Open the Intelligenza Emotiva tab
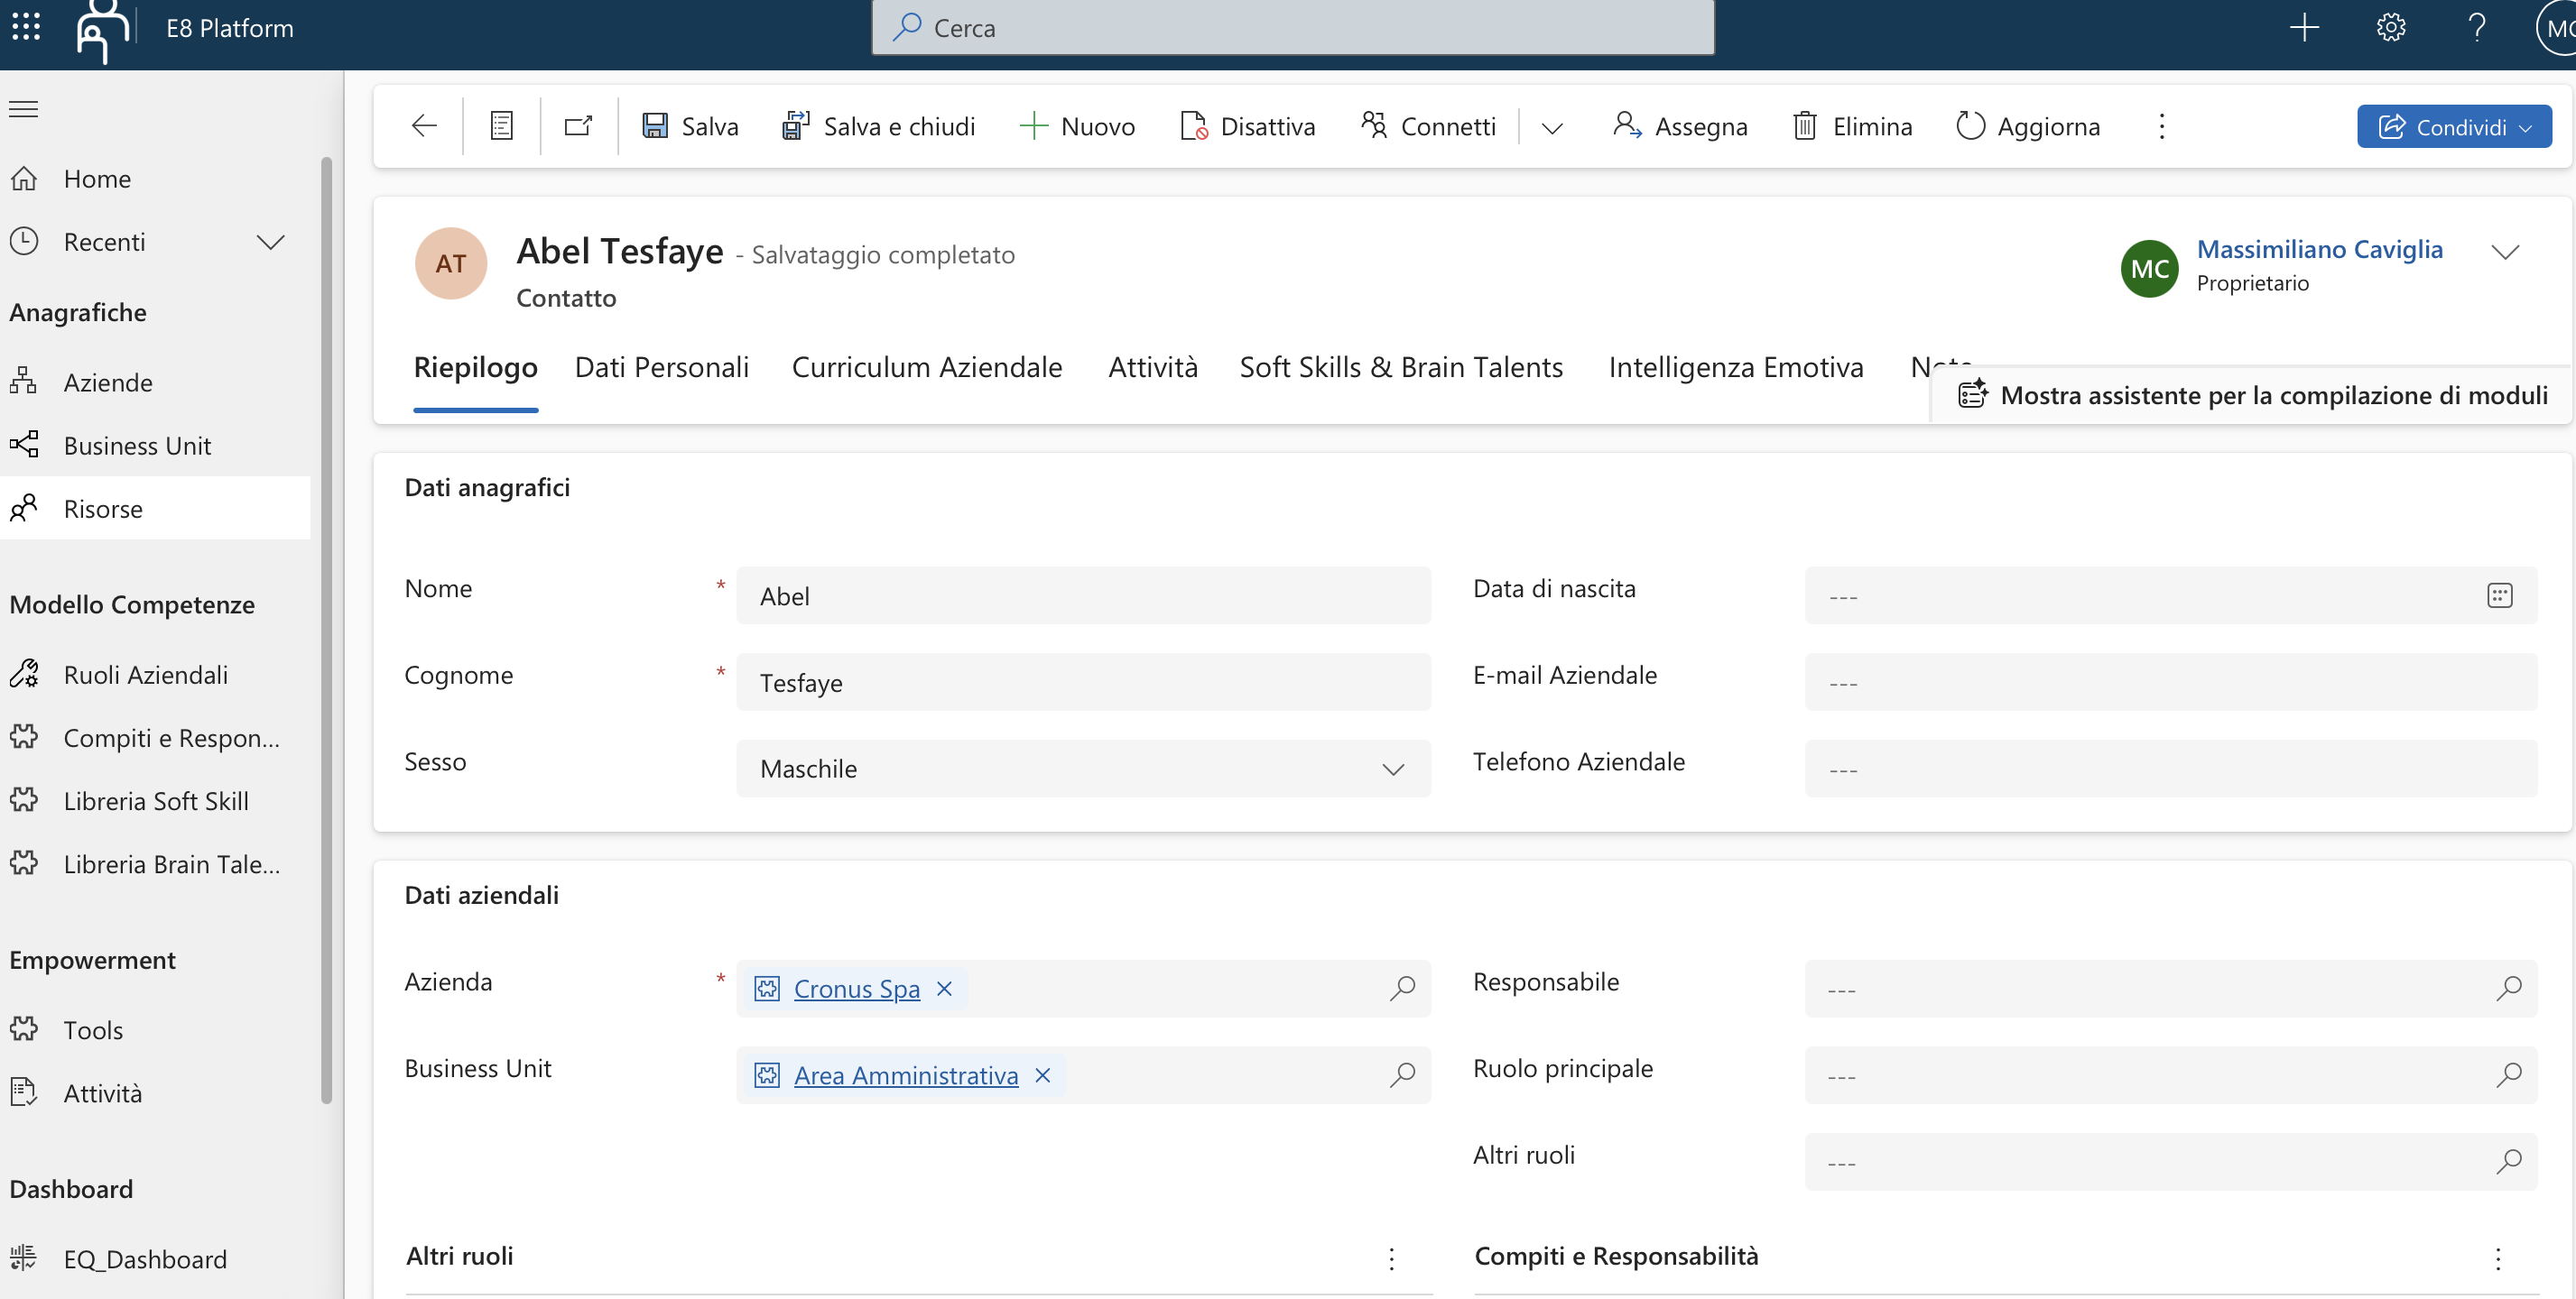 1735,367
